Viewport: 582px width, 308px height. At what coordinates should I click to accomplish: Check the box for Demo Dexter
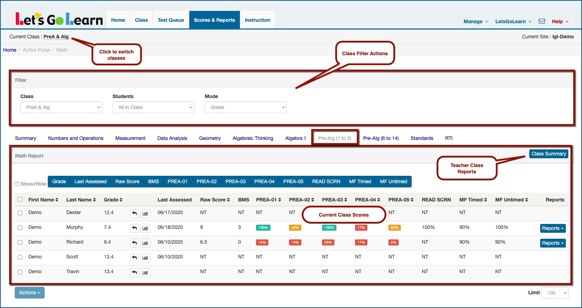point(20,213)
